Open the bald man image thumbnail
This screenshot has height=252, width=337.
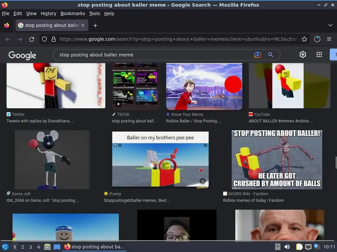pos(280,225)
